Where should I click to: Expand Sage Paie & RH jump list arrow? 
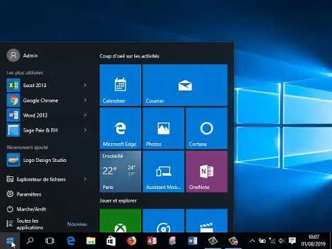coord(85,130)
